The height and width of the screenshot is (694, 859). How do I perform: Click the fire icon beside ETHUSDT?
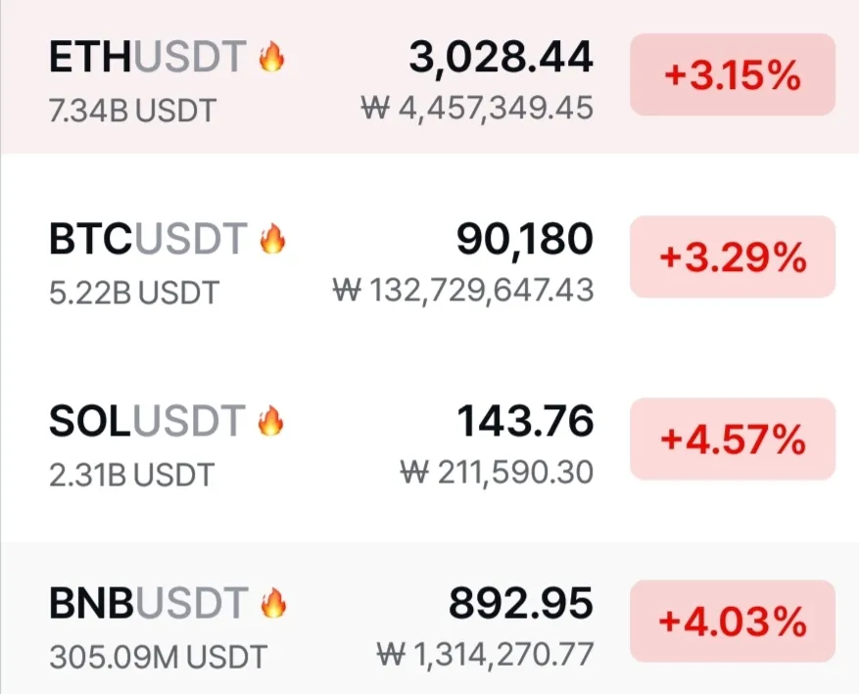271,59
